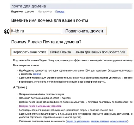Viewport: 134px width, 125px height.
Task: Open the 'почта для домена' header link
Action: pos(29,6)
